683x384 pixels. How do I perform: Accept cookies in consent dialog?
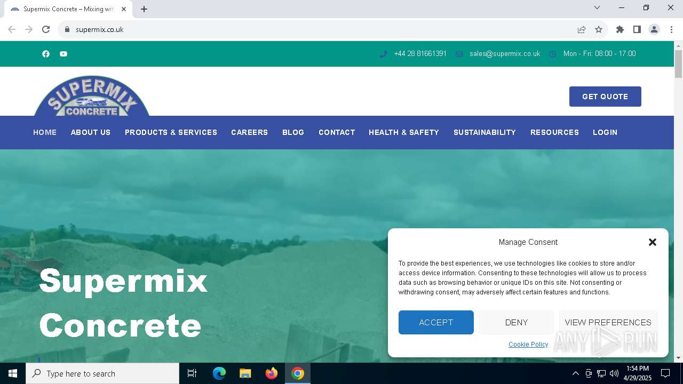coord(436,322)
